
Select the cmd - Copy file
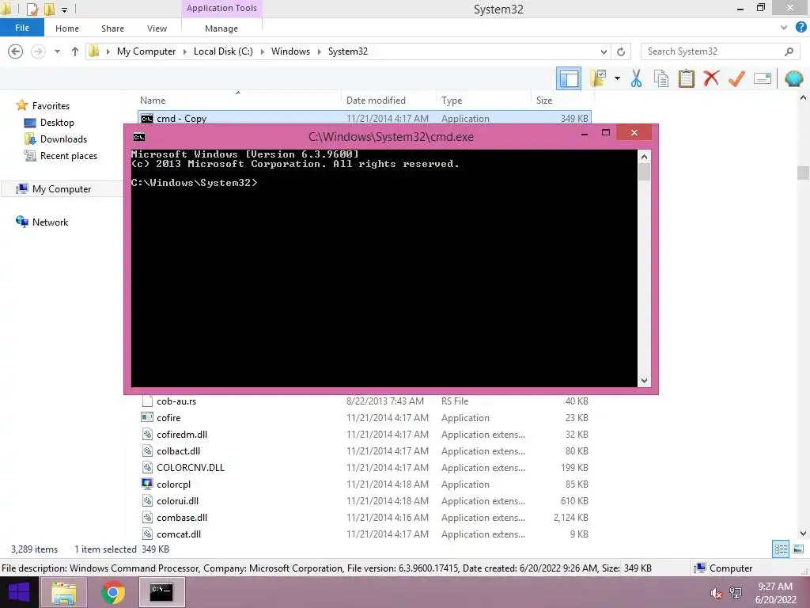pos(364,119)
